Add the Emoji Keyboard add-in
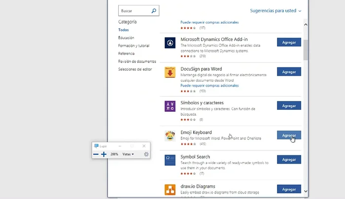This screenshot has height=199, width=345. (x=289, y=135)
